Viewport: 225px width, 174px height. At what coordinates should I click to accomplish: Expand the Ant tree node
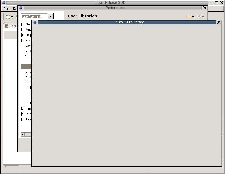pyautogui.click(x=22, y=30)
